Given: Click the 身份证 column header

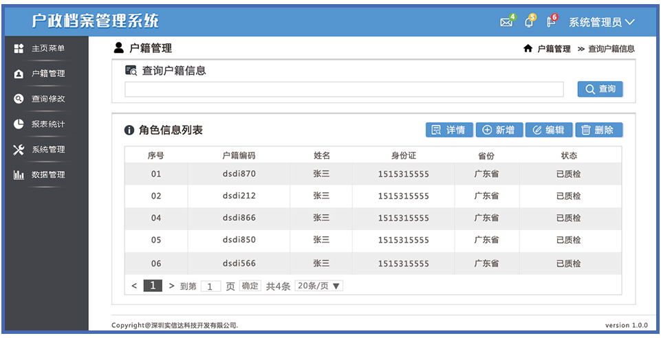Looking at the screenshot, I should [x=404, y=155].
